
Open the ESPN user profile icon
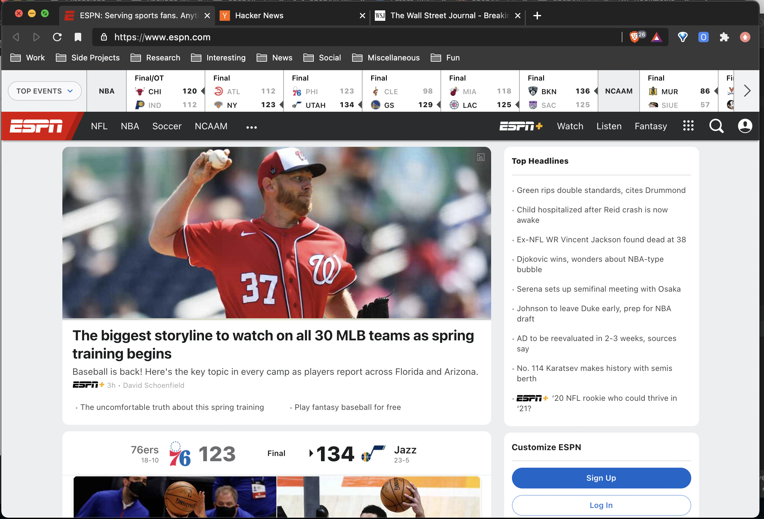[745, 126]
